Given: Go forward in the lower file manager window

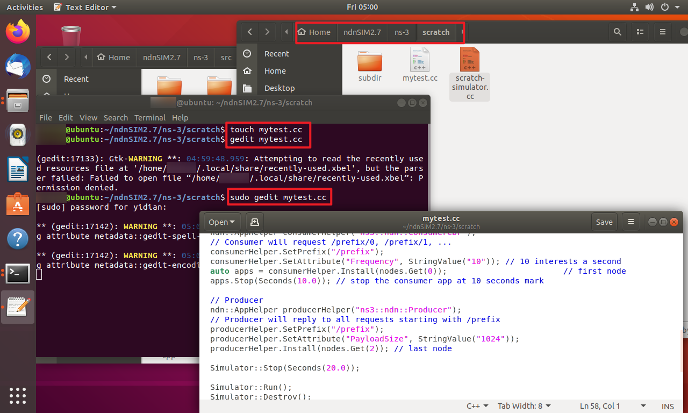Looking at the screenshot, I should pos(66,57).
